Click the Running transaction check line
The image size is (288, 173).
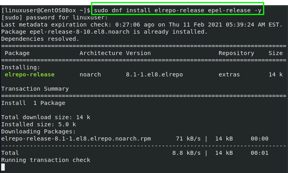pos(46,160)
